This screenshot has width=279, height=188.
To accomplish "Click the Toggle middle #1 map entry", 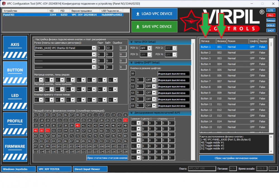I will tap(212, 143).
